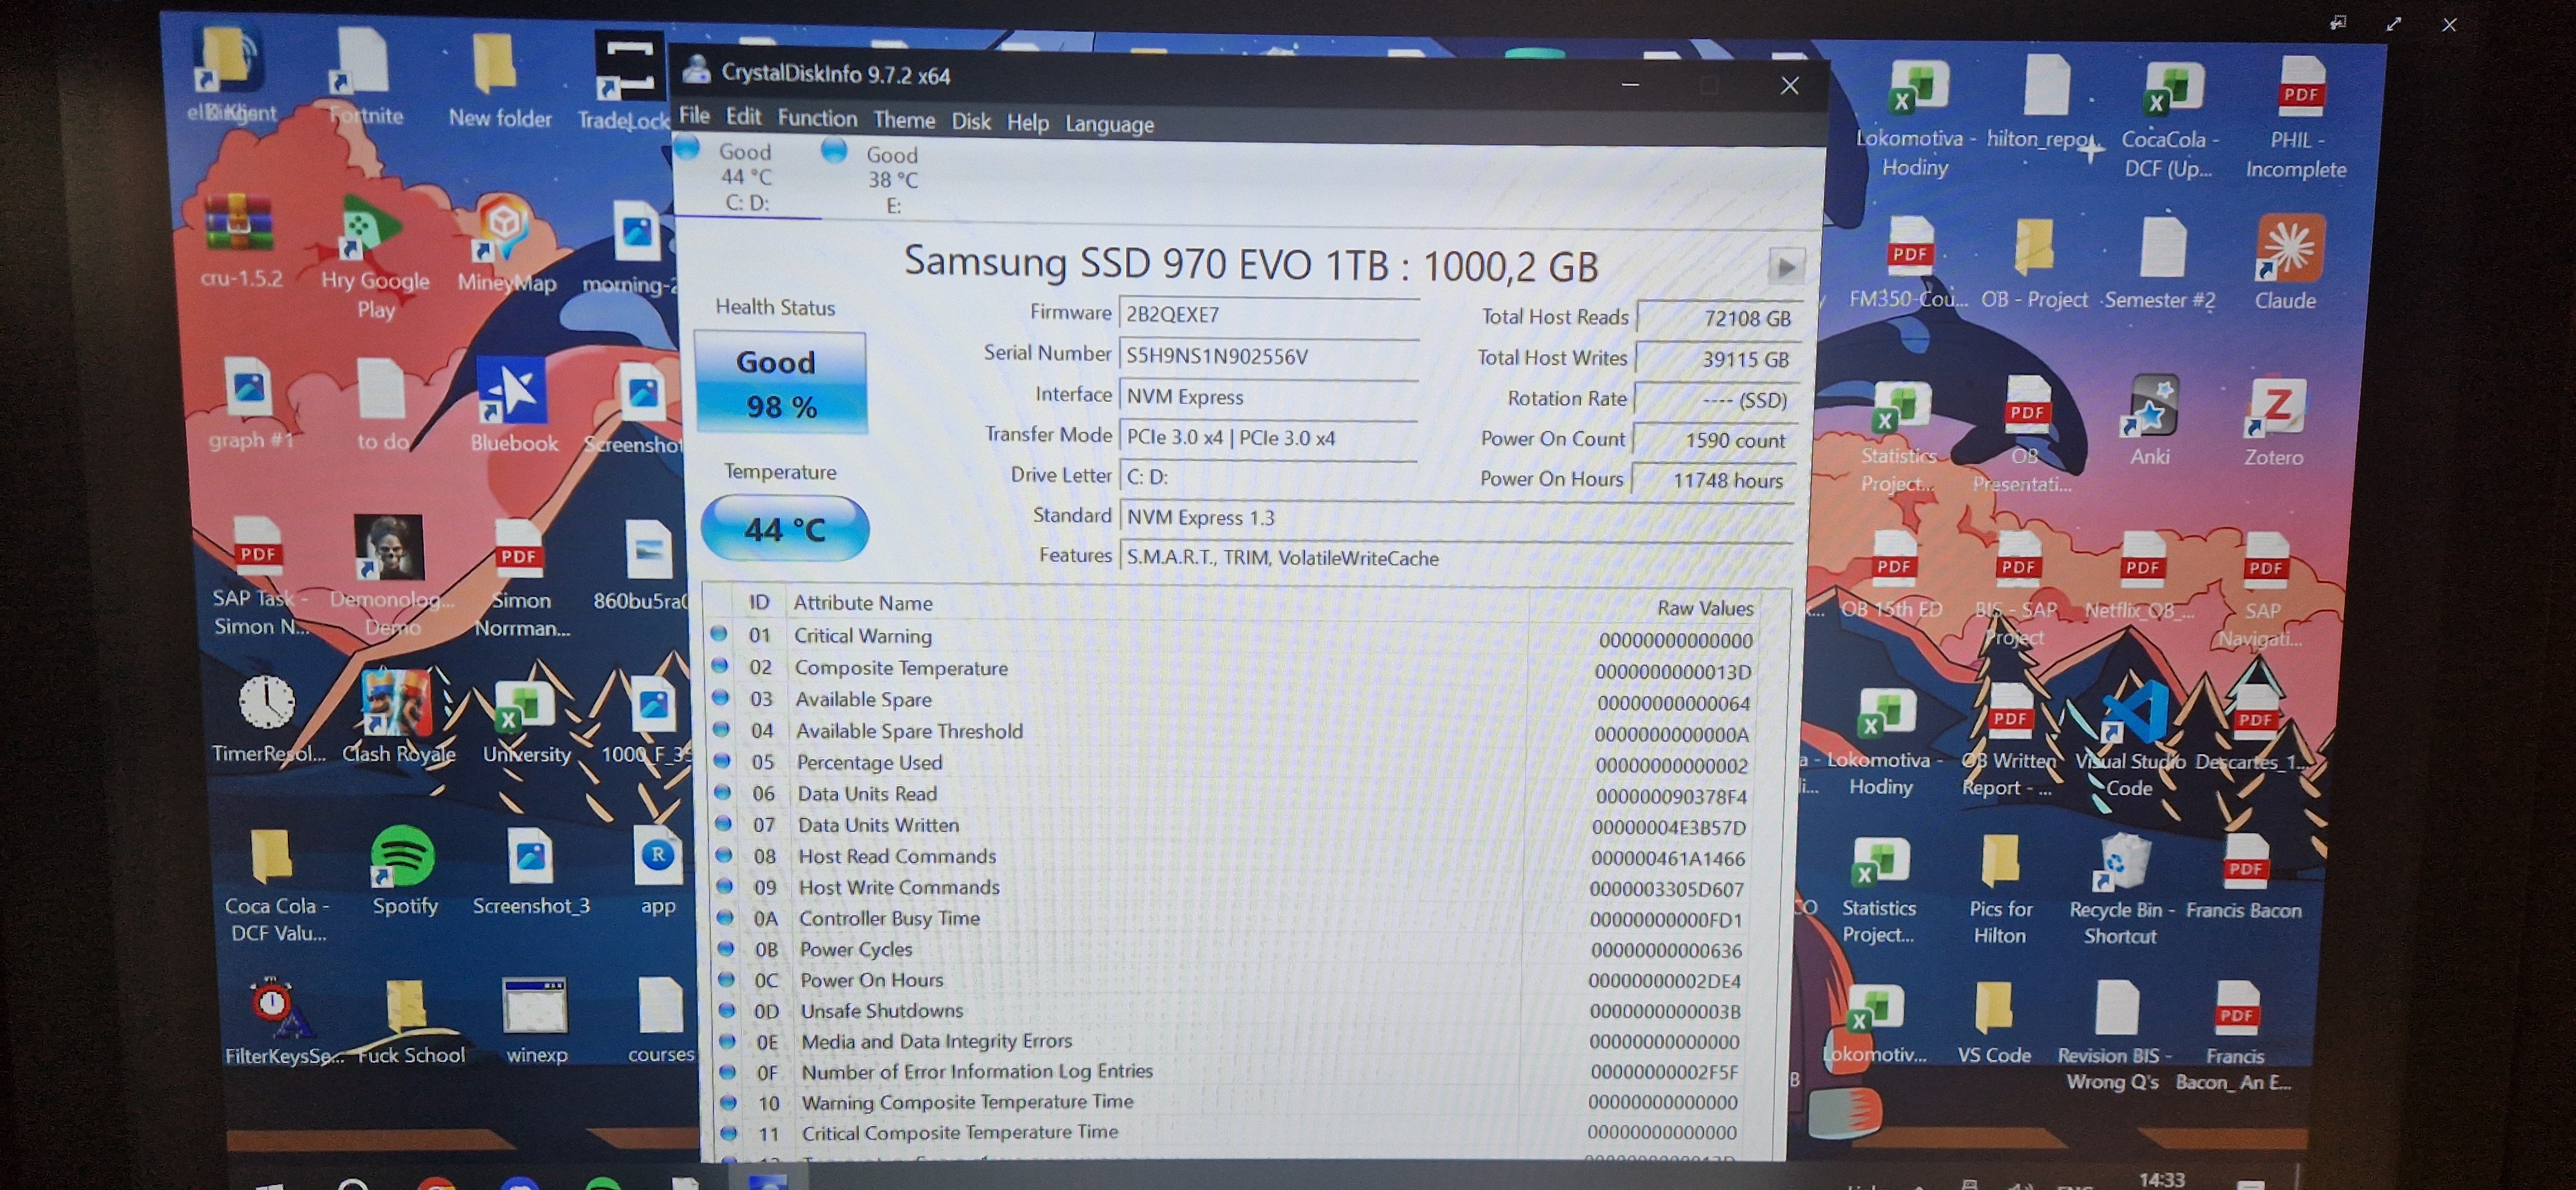Launch Spotify from the desktop

404,871
